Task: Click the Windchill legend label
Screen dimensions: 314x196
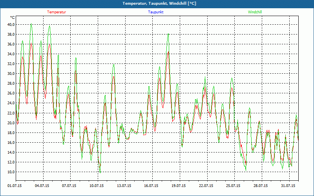Action: [255, 12]
